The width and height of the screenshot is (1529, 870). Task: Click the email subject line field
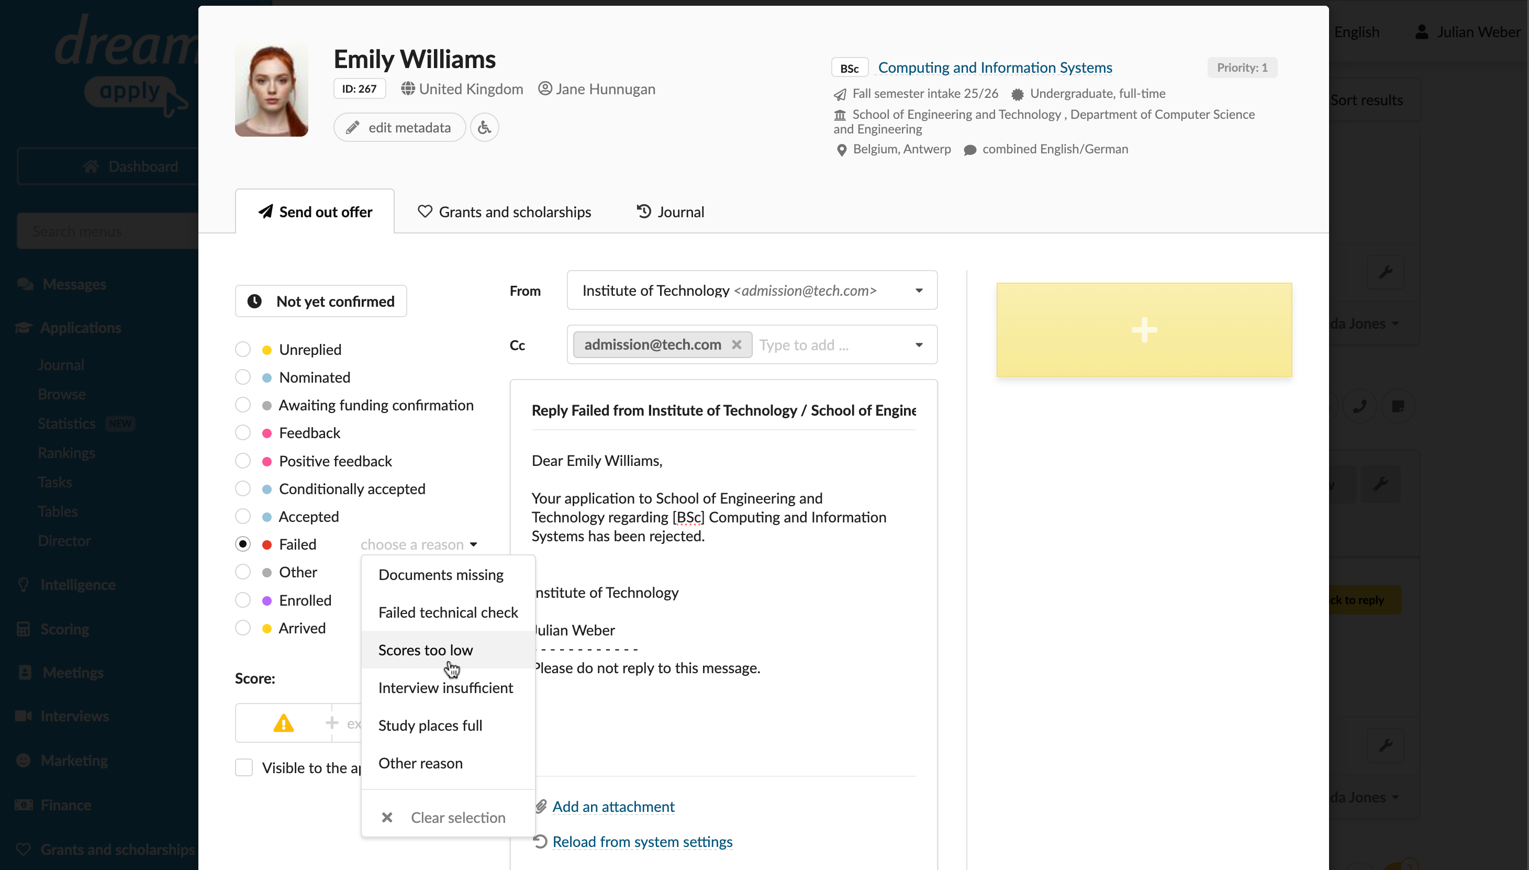pyautogui.click(x=723, y=410)
